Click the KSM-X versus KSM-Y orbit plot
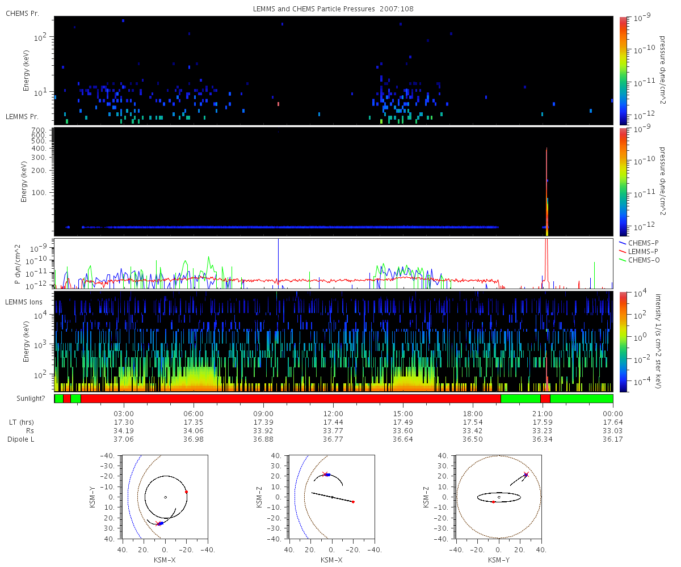 tap(165, 497)
